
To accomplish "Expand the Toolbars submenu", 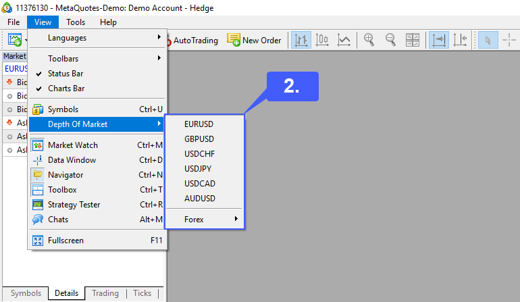I will pos(97,59).
